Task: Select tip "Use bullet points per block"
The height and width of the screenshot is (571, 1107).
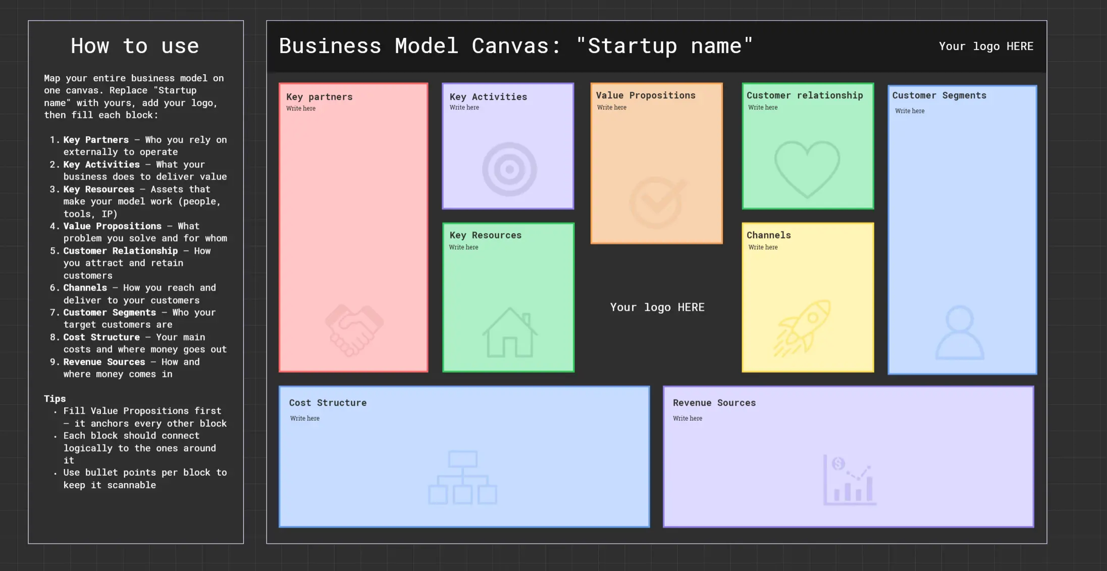Action: (145, 479)
